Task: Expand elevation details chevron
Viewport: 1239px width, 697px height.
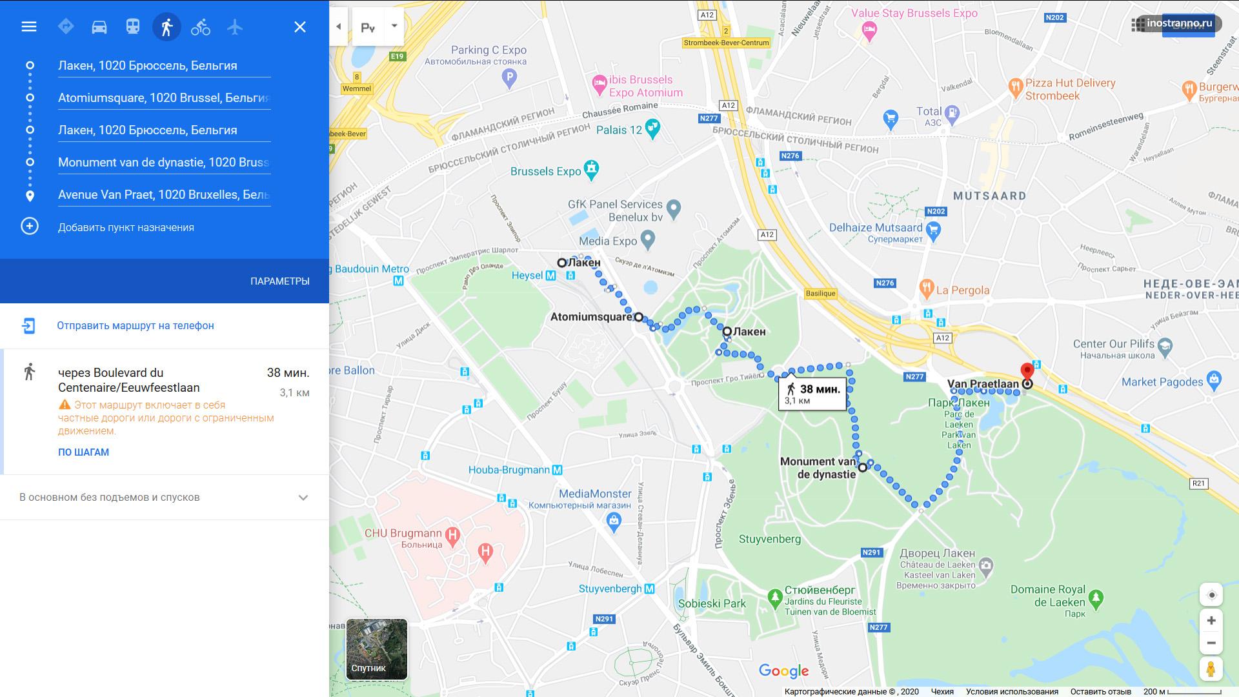Action: point(303,498)
